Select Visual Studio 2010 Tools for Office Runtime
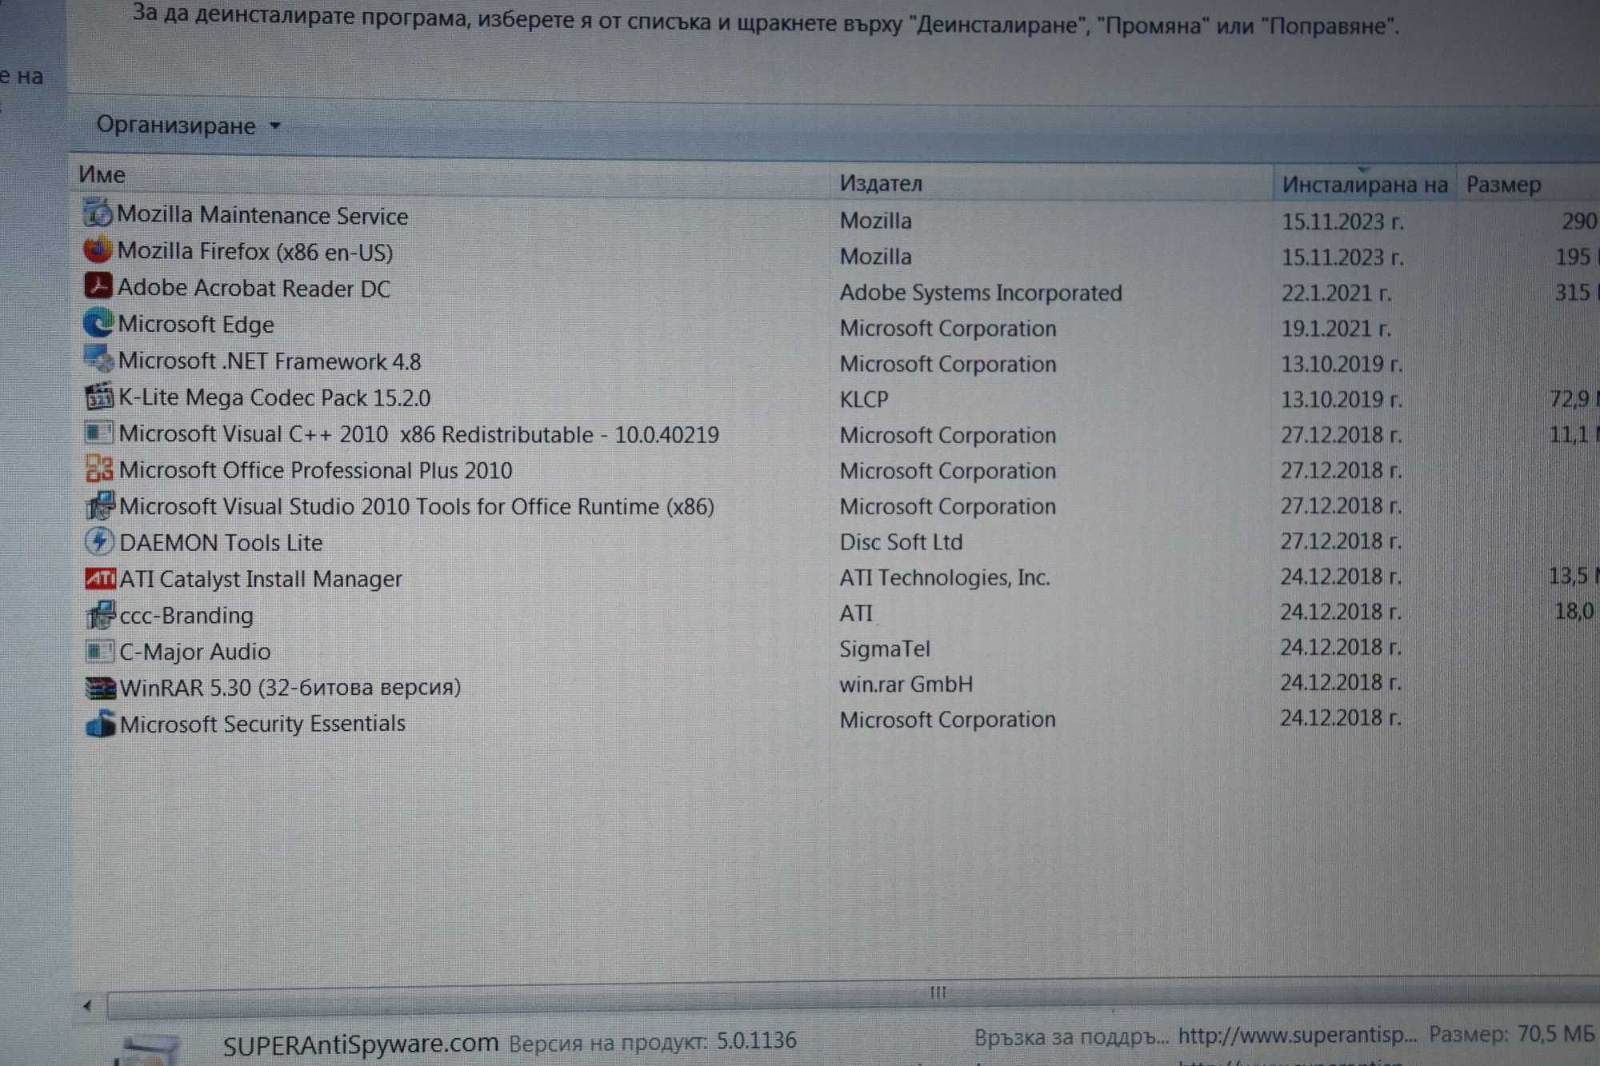 (x=417, y=506)
